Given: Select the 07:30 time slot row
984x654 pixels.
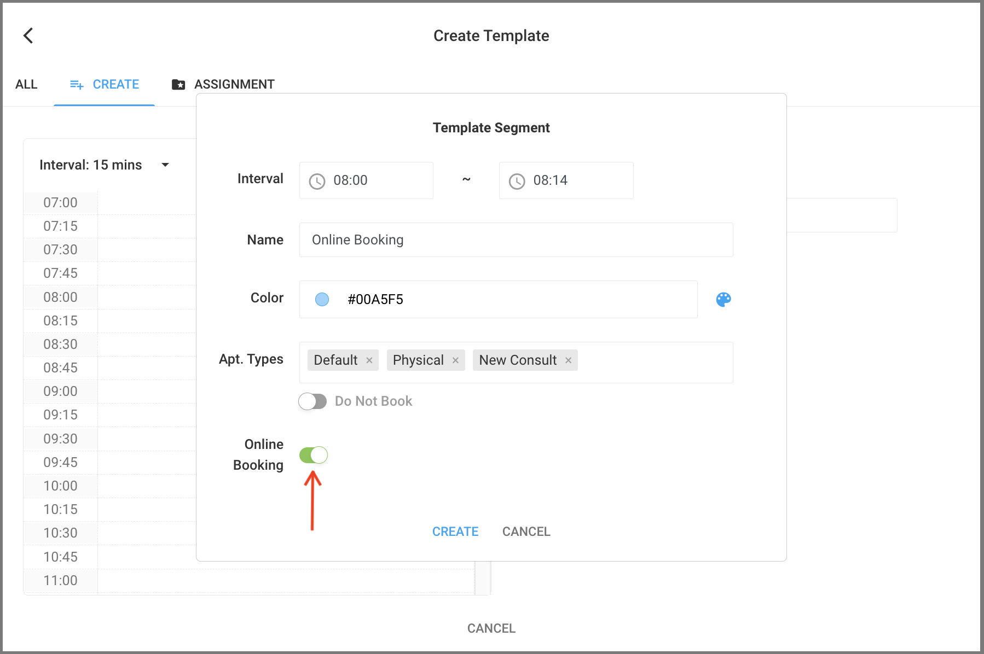Looking at the screenshot, I should (109, 249).
